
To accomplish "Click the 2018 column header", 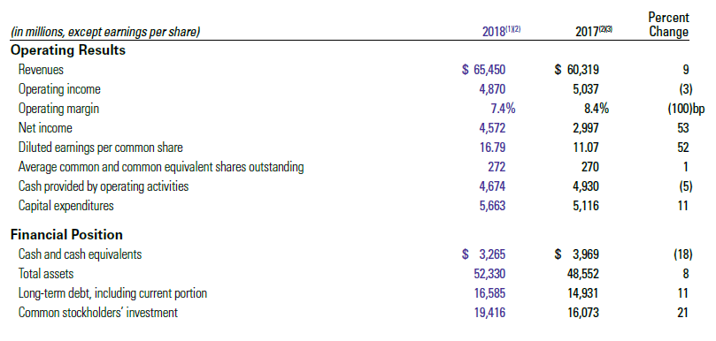I will pos(502,32).
